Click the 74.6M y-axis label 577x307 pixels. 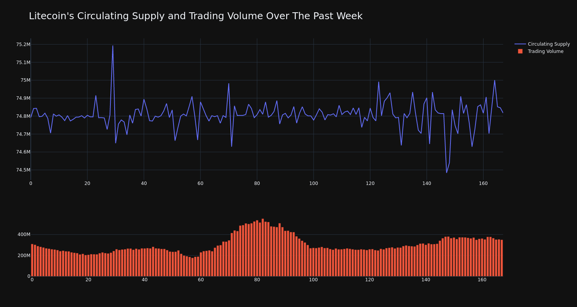(23, 152)
